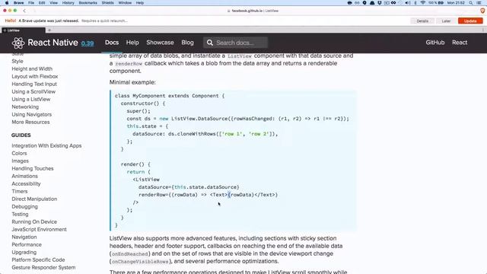Open the Testing guide
This screenshot has height=274, width=487.
pos(20,214)
